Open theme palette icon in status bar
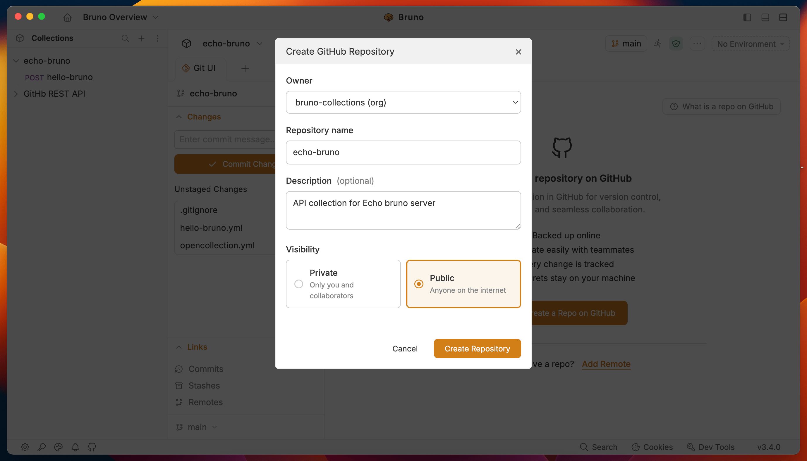The image size is (807, 461). [58, 447]
